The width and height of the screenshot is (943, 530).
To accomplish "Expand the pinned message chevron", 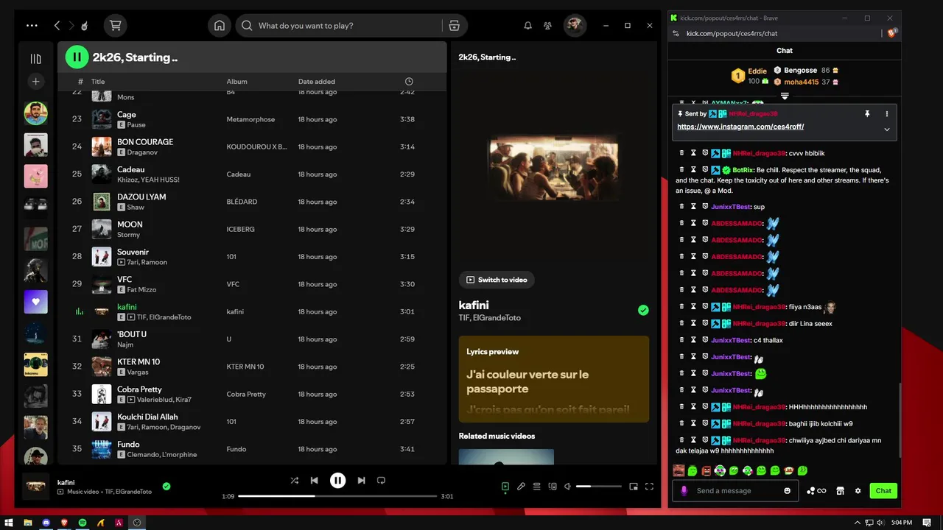I will coord(887,130).
